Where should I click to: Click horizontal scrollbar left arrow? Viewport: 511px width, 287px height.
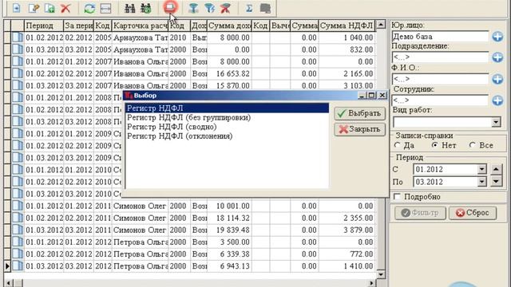pyautogui.click(x=9, y=283)
